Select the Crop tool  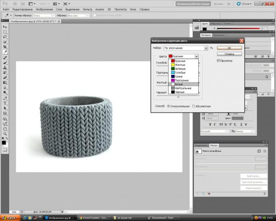tap(5, 47)
